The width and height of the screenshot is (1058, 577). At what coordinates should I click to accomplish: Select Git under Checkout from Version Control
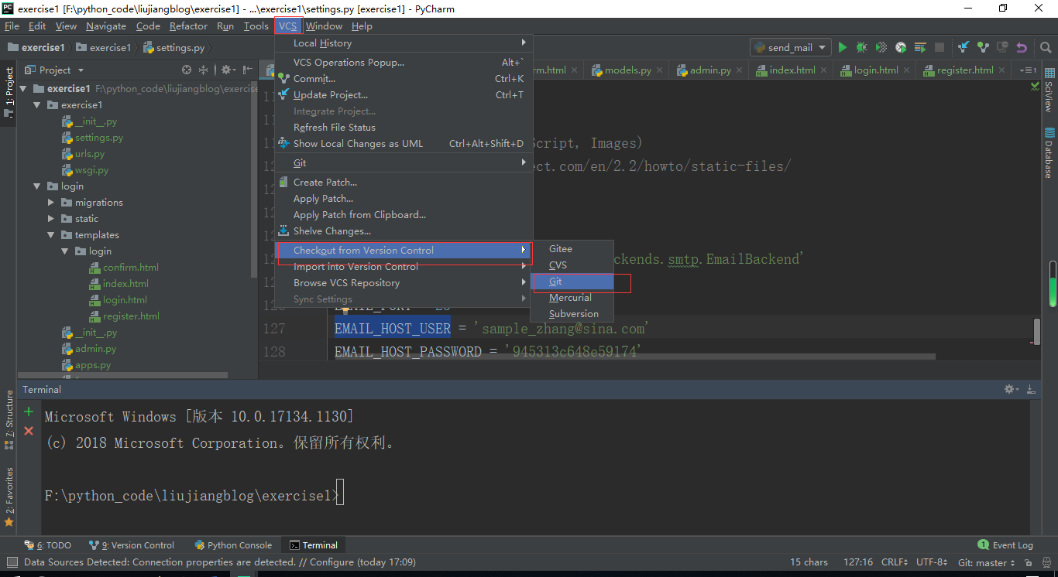click(x=572, y=282)
